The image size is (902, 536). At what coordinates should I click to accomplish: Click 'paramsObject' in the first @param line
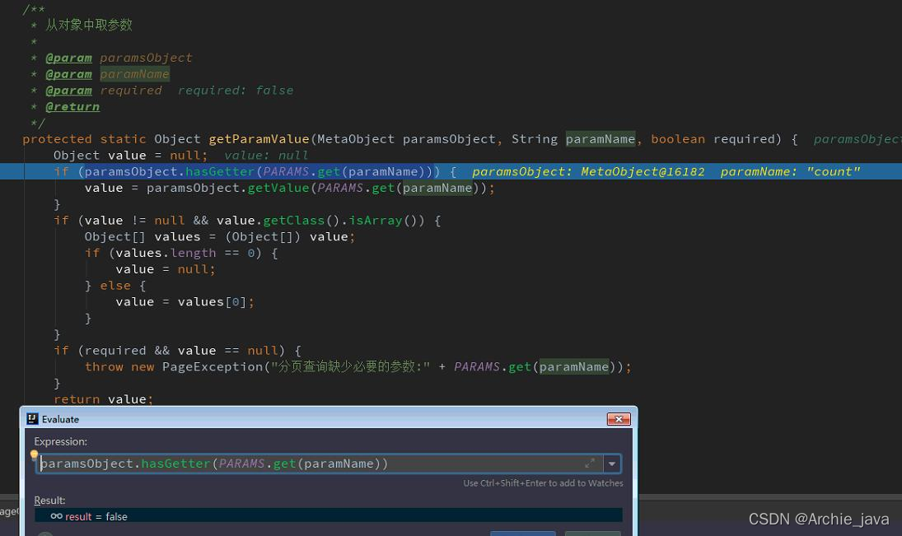point(146,58)
